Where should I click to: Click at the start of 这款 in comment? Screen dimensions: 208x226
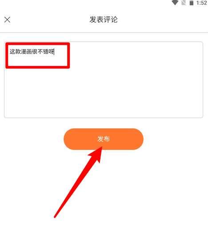(10, 52)
